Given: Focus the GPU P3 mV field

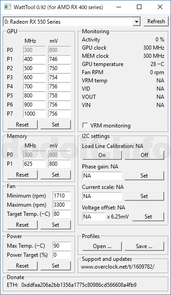Looking at the screenshot, I should [60, 77].
